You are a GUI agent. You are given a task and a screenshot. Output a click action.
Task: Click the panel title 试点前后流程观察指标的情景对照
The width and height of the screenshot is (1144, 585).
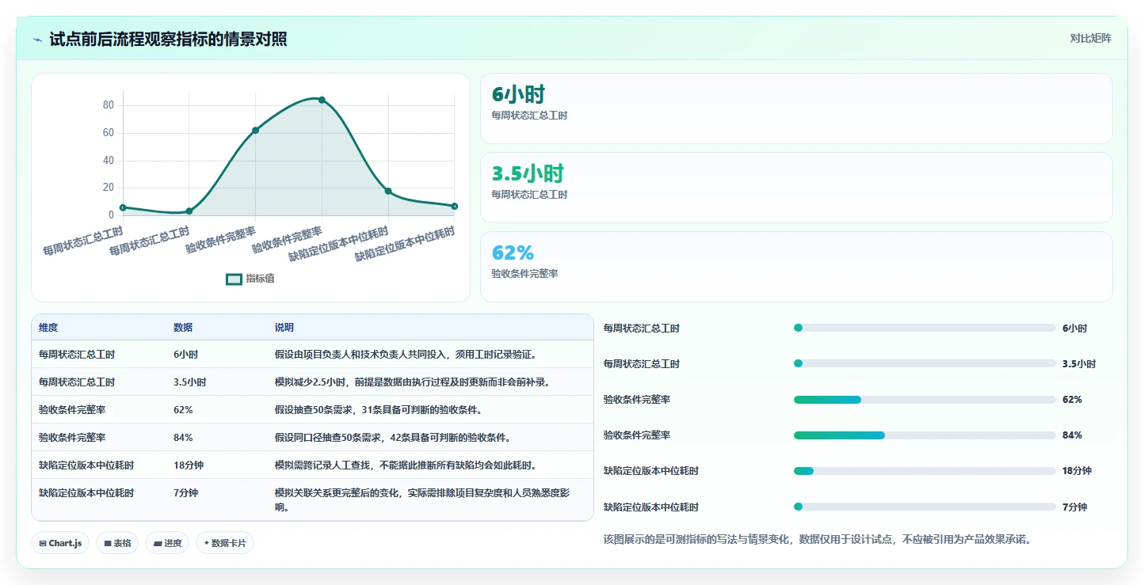168,39
